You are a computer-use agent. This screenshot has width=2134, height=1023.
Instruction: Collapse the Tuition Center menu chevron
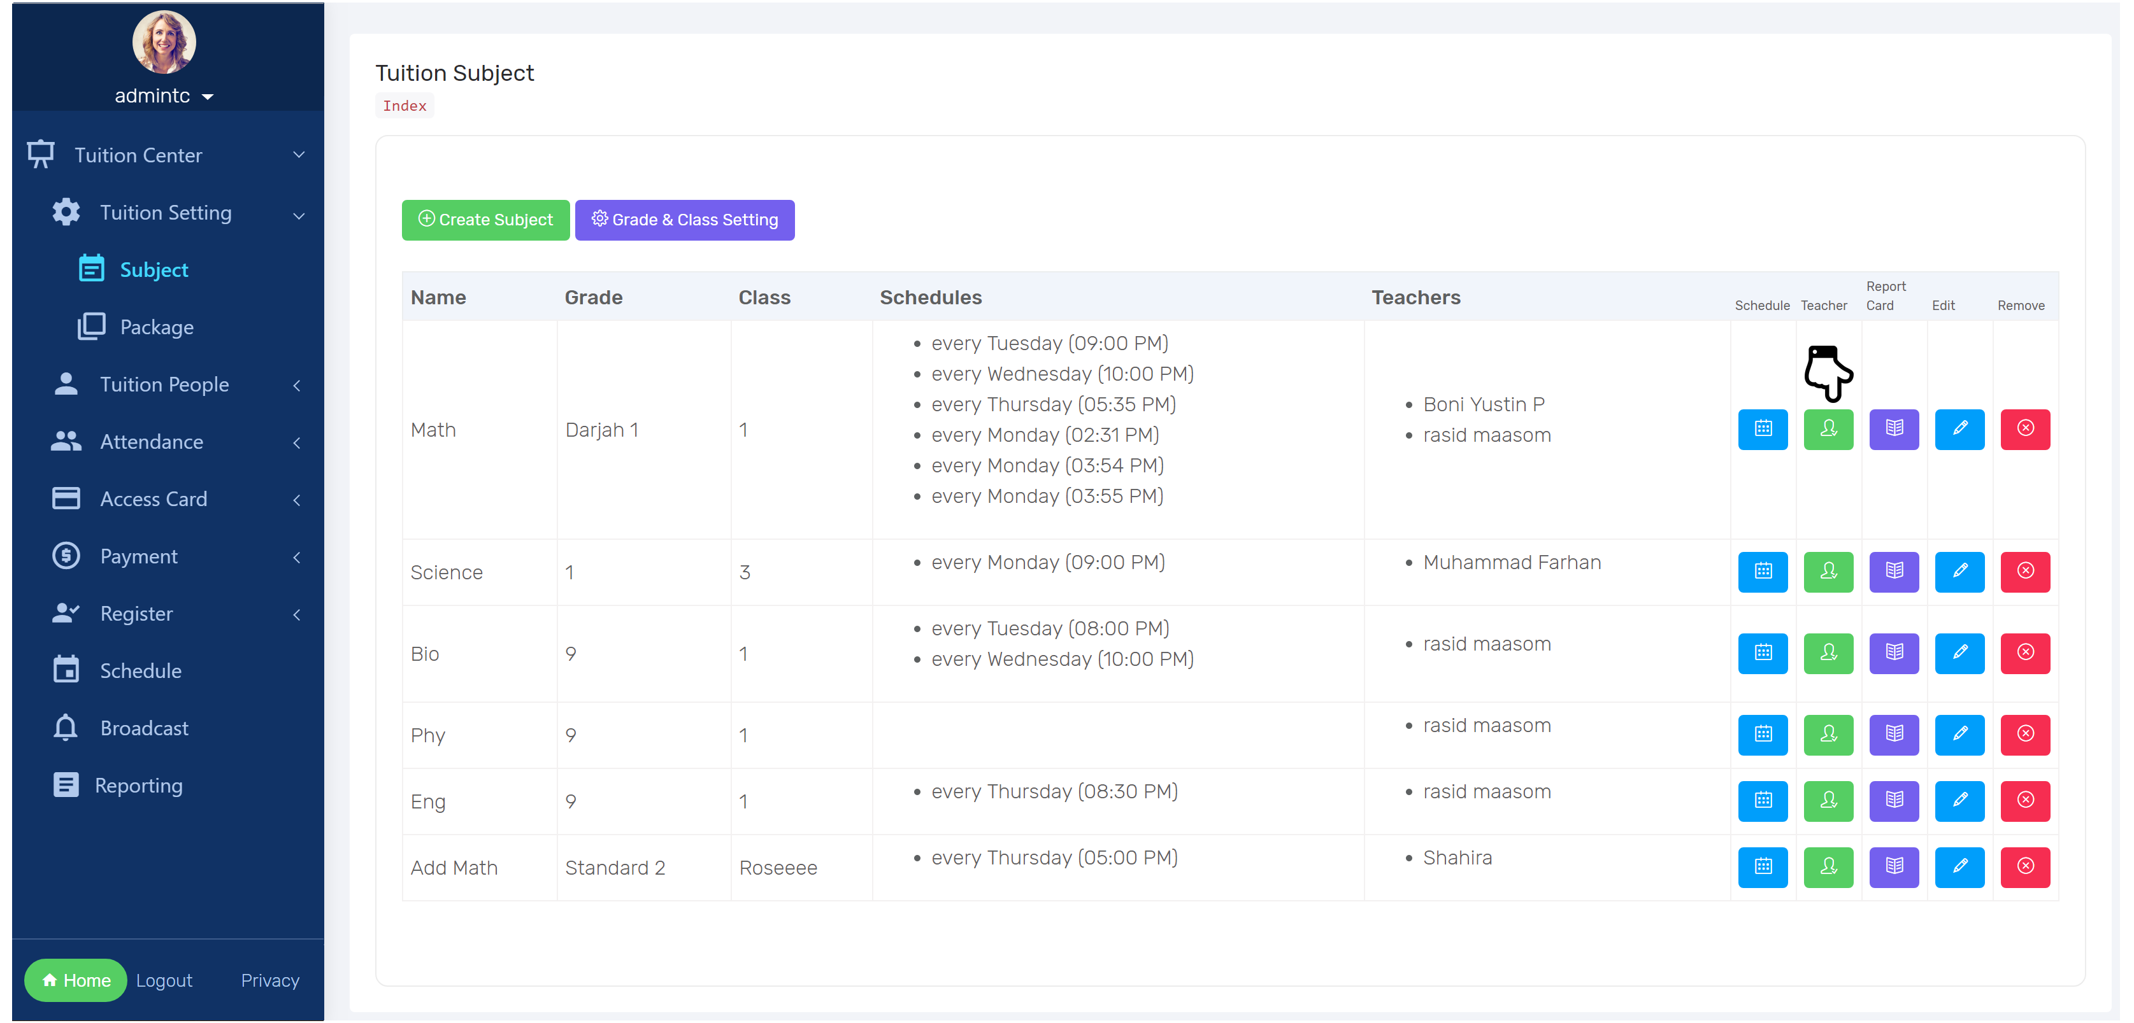click(299, 155)
